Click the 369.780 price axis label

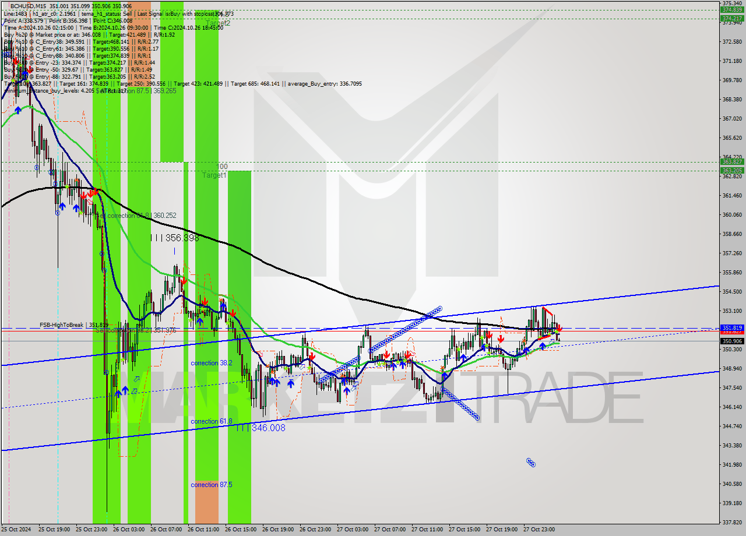(732, 80)
